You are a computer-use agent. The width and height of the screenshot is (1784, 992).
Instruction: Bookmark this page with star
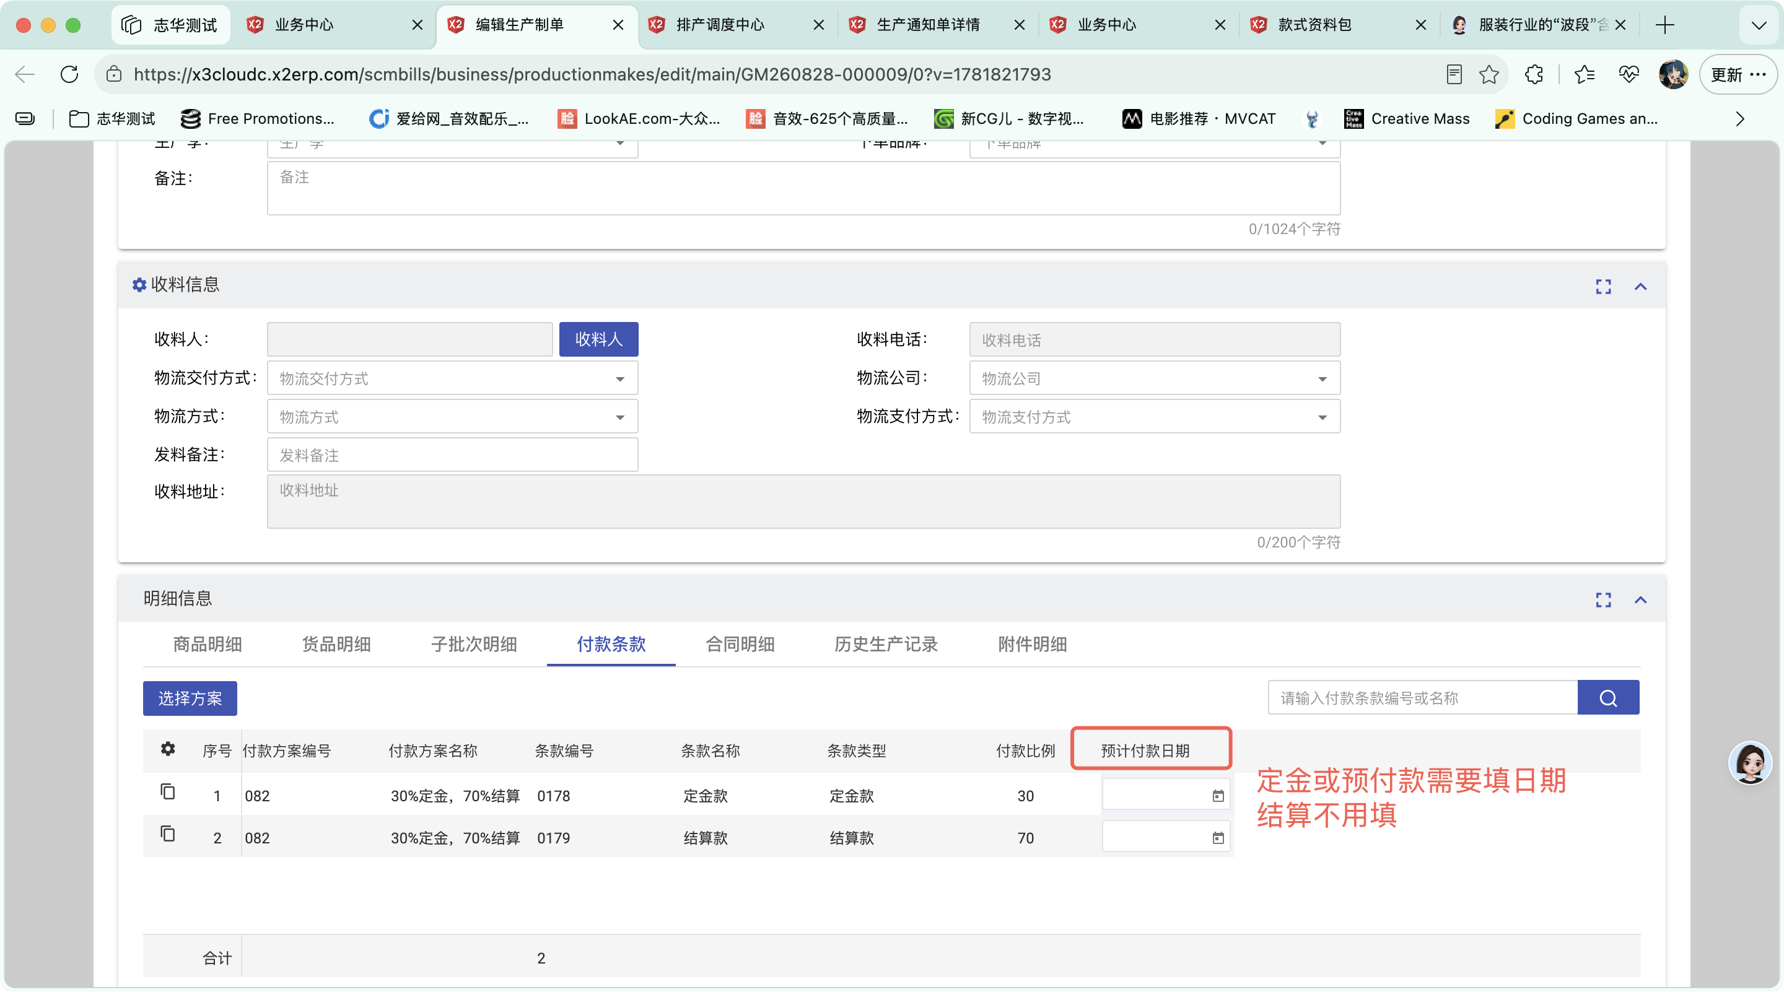tap(1489, 74)
